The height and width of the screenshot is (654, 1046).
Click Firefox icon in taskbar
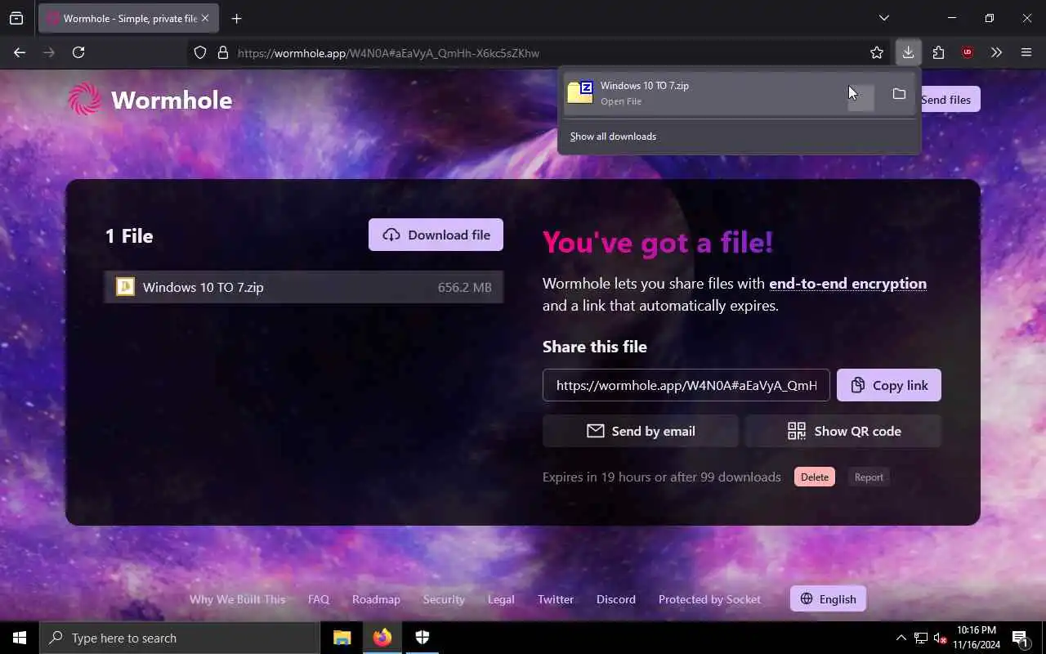[x=382, y=638]
